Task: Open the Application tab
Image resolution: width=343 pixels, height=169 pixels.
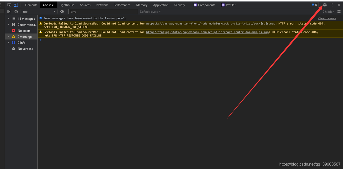Action: pyautogui.click(x=161, y=5)
